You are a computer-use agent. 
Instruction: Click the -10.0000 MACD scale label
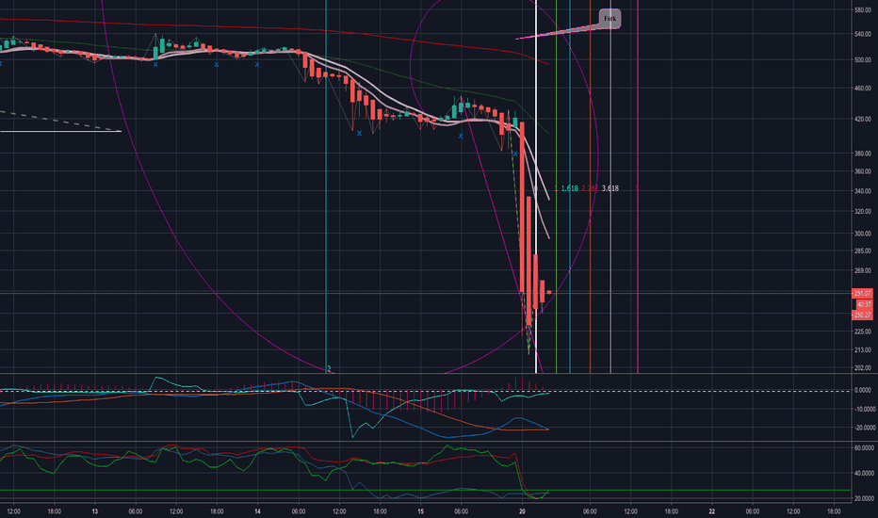coord(864,410)
